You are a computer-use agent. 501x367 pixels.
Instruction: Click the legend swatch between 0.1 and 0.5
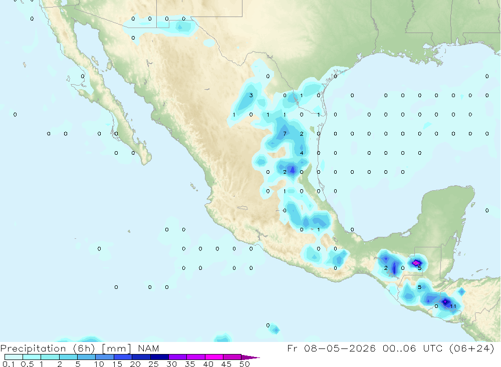pos(14,357)
